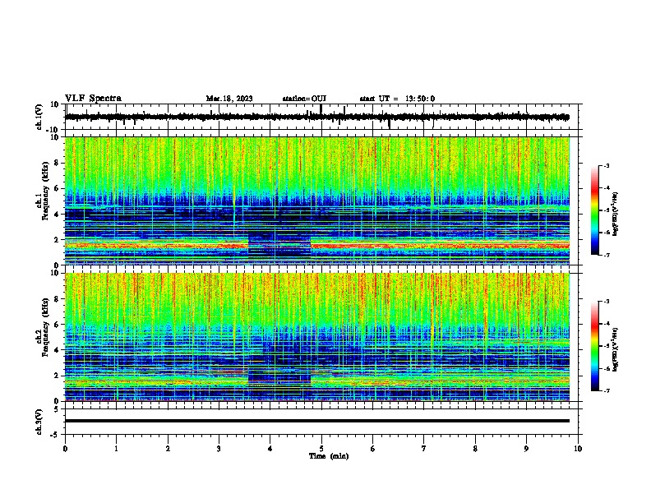Screen dimensions: 651x503
Task: Select the "6" kHz tick of ch.2 spectrogram
Action: pyautogui.click(x=57, y=325)
